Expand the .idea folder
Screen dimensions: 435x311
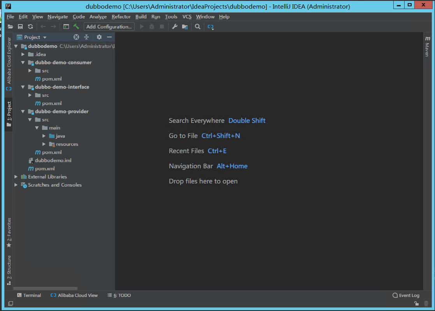pos(23,54)
